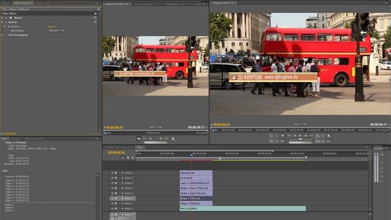
Task: Expand the Video 1 track header
Action: point(122,208)
